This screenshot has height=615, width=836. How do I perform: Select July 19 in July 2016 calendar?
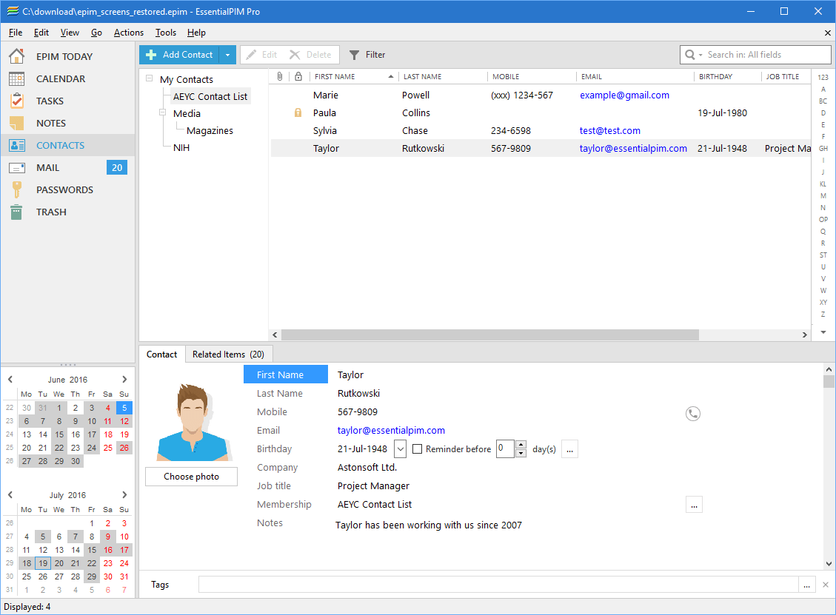(43, 563)
